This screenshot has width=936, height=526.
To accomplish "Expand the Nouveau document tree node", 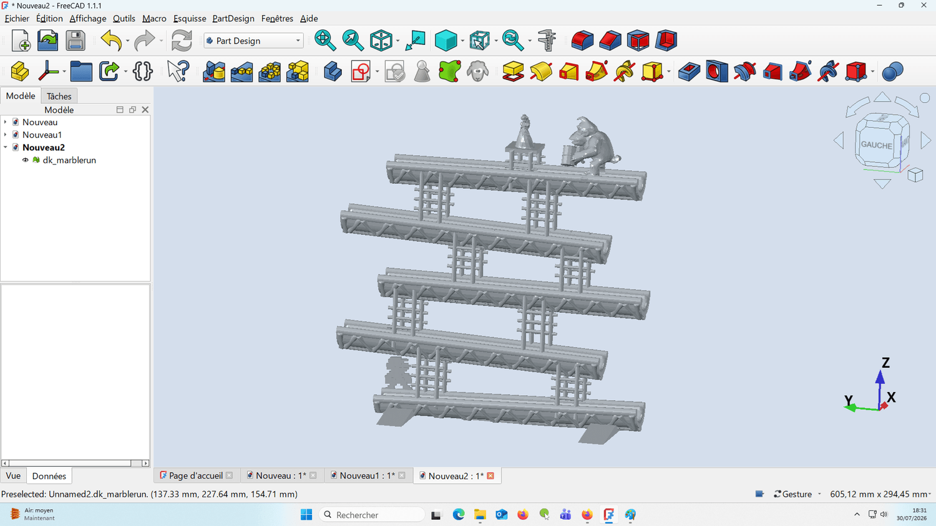I will [6, 122].
